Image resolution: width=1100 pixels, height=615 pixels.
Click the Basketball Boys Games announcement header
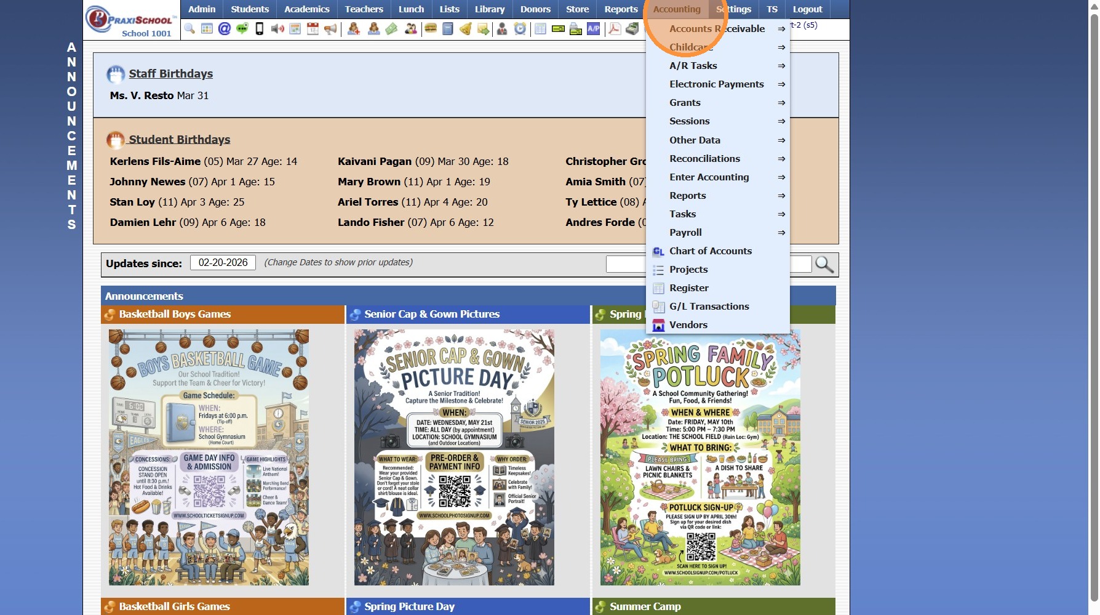223,315
